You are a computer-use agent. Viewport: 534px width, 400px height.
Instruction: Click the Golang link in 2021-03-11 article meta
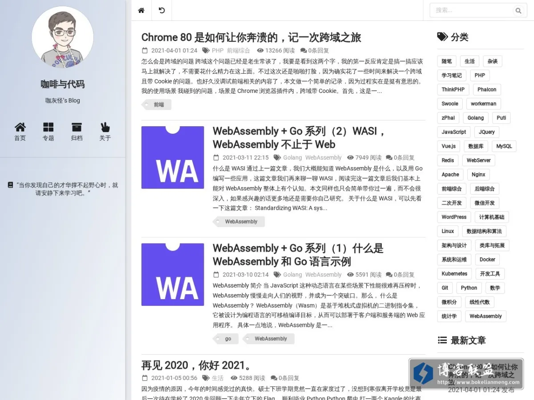pos(292,157)
